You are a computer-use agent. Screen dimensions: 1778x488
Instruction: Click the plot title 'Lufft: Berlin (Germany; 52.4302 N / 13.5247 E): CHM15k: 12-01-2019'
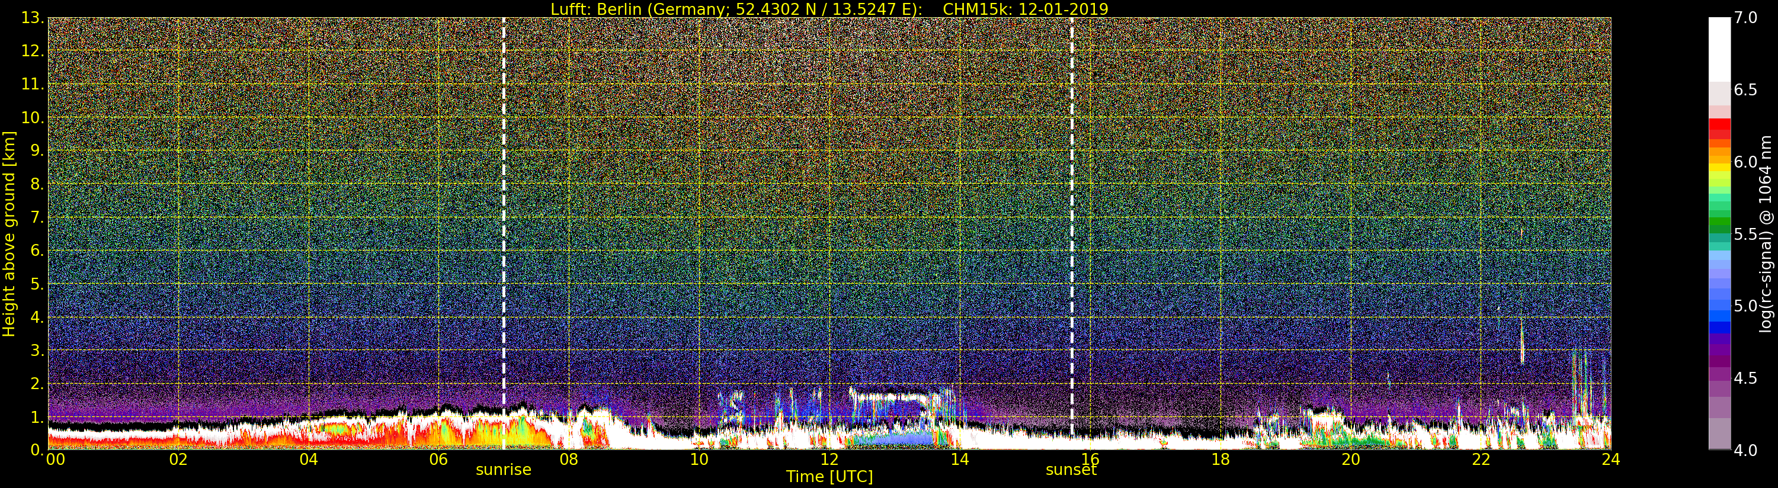coord(829,9)
